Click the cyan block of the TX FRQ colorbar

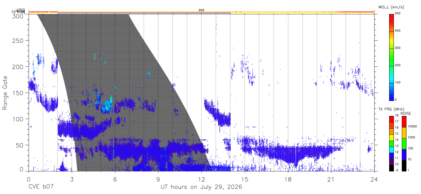pos(391,150)
